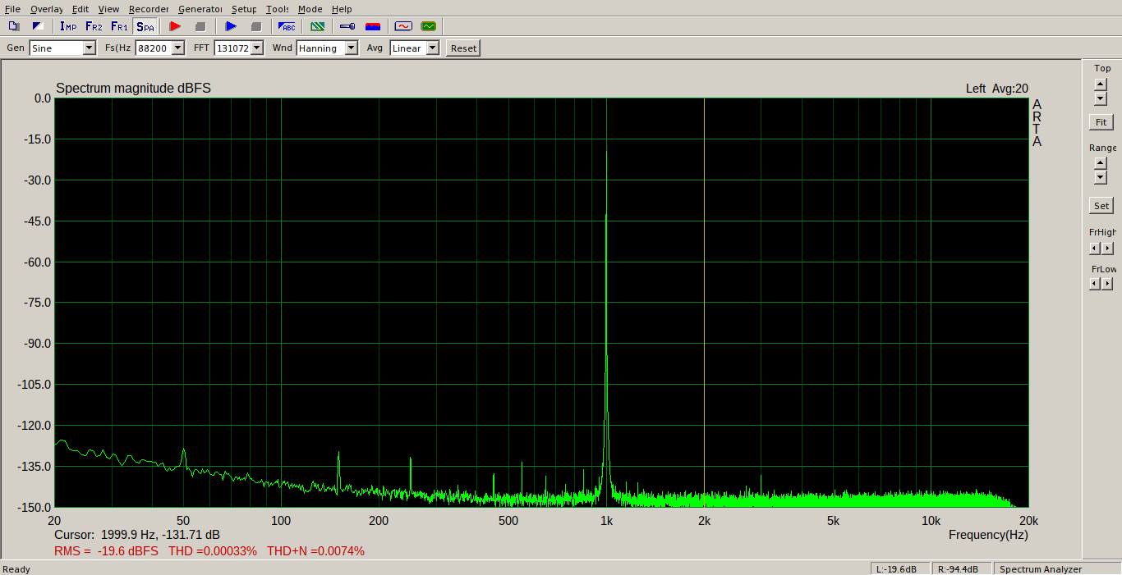Open the View menu
The image size is (1122, 575).
coord(108,9)
